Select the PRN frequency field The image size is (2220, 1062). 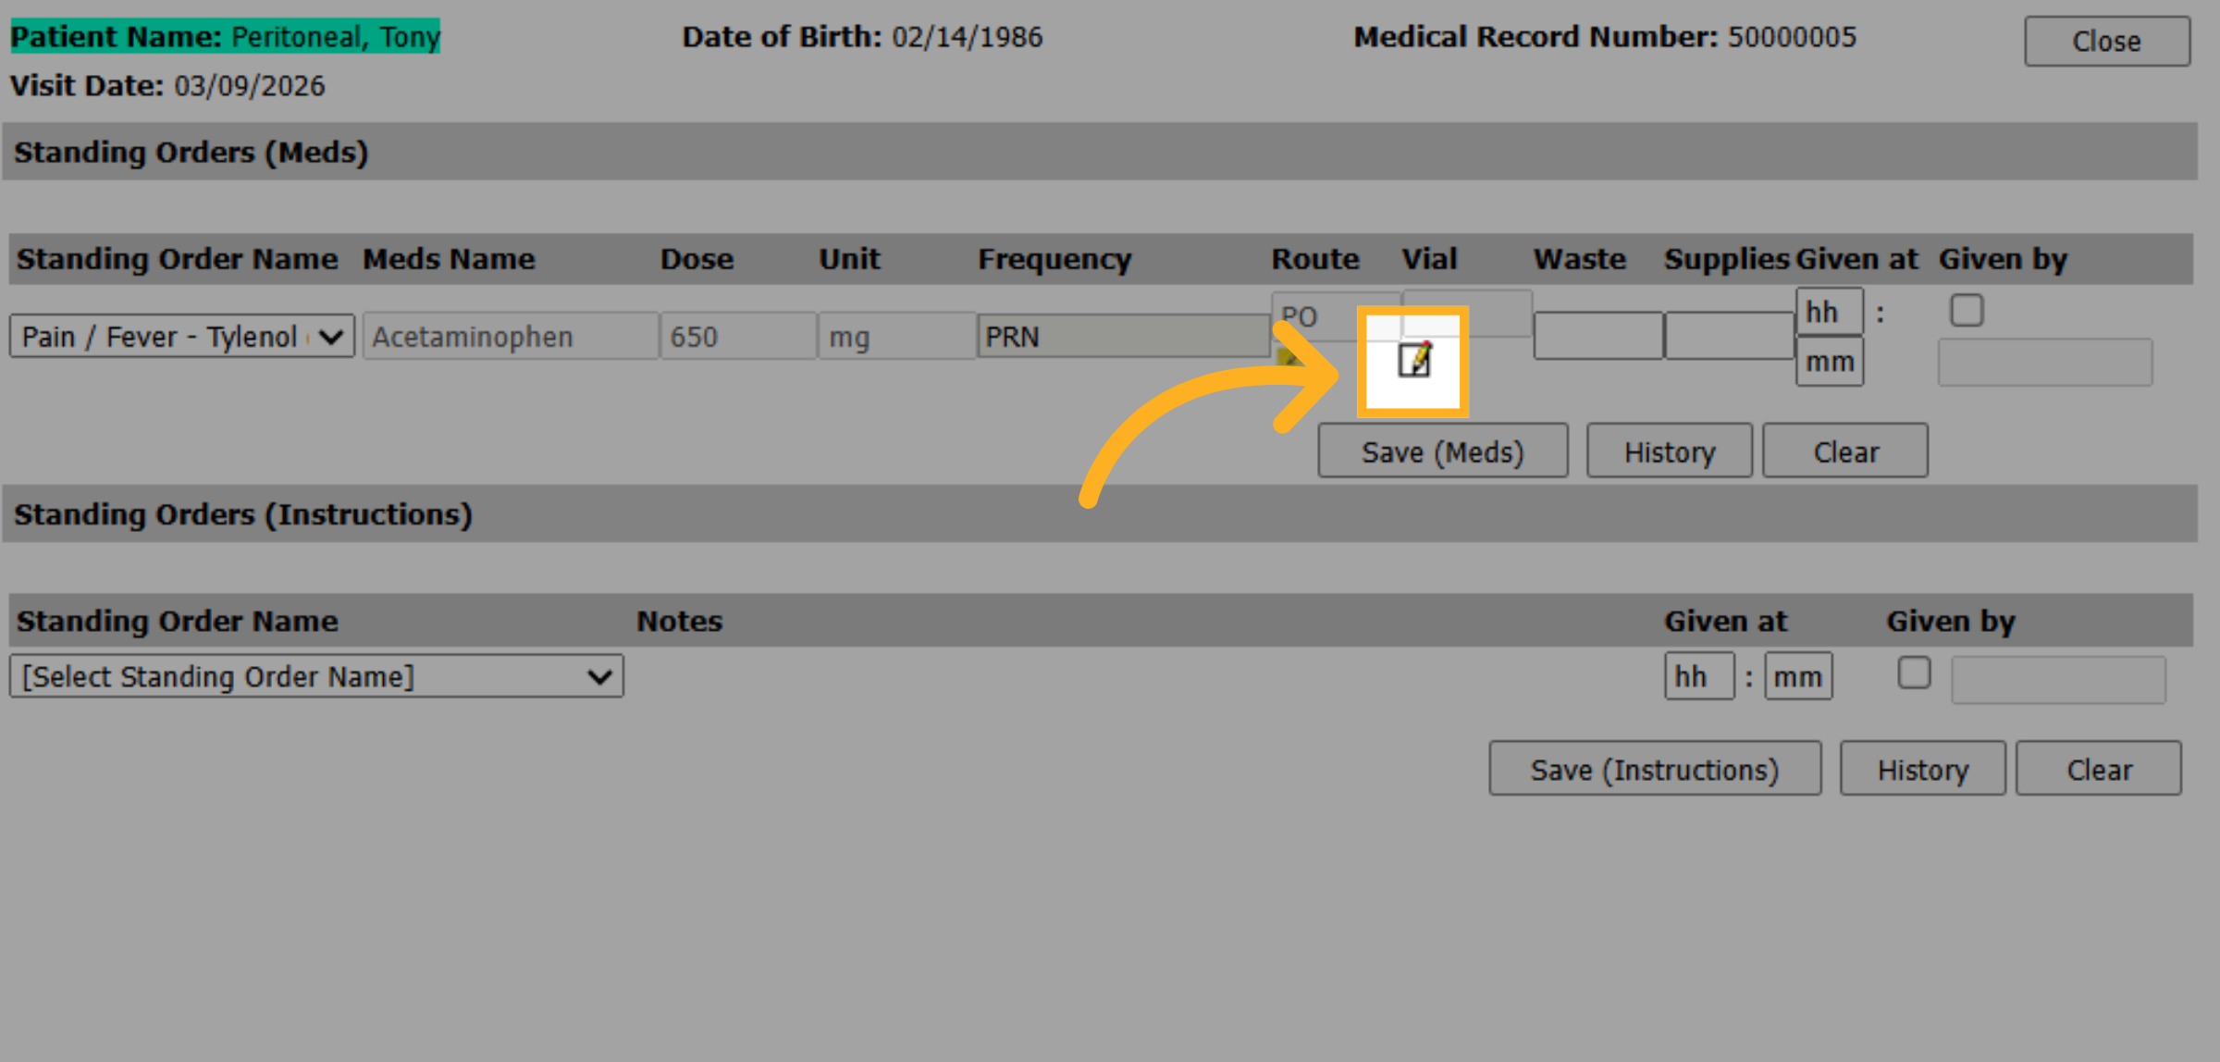point(1123,336)
